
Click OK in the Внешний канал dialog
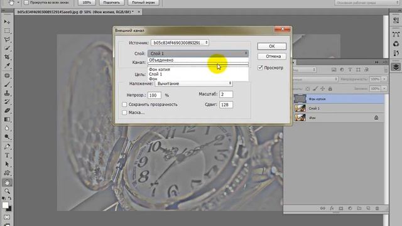click(272, 46)
